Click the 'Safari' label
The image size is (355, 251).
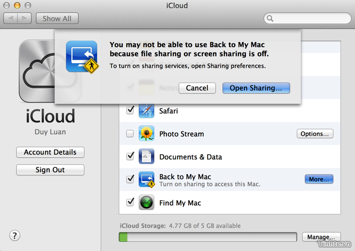tap(169, 111)
